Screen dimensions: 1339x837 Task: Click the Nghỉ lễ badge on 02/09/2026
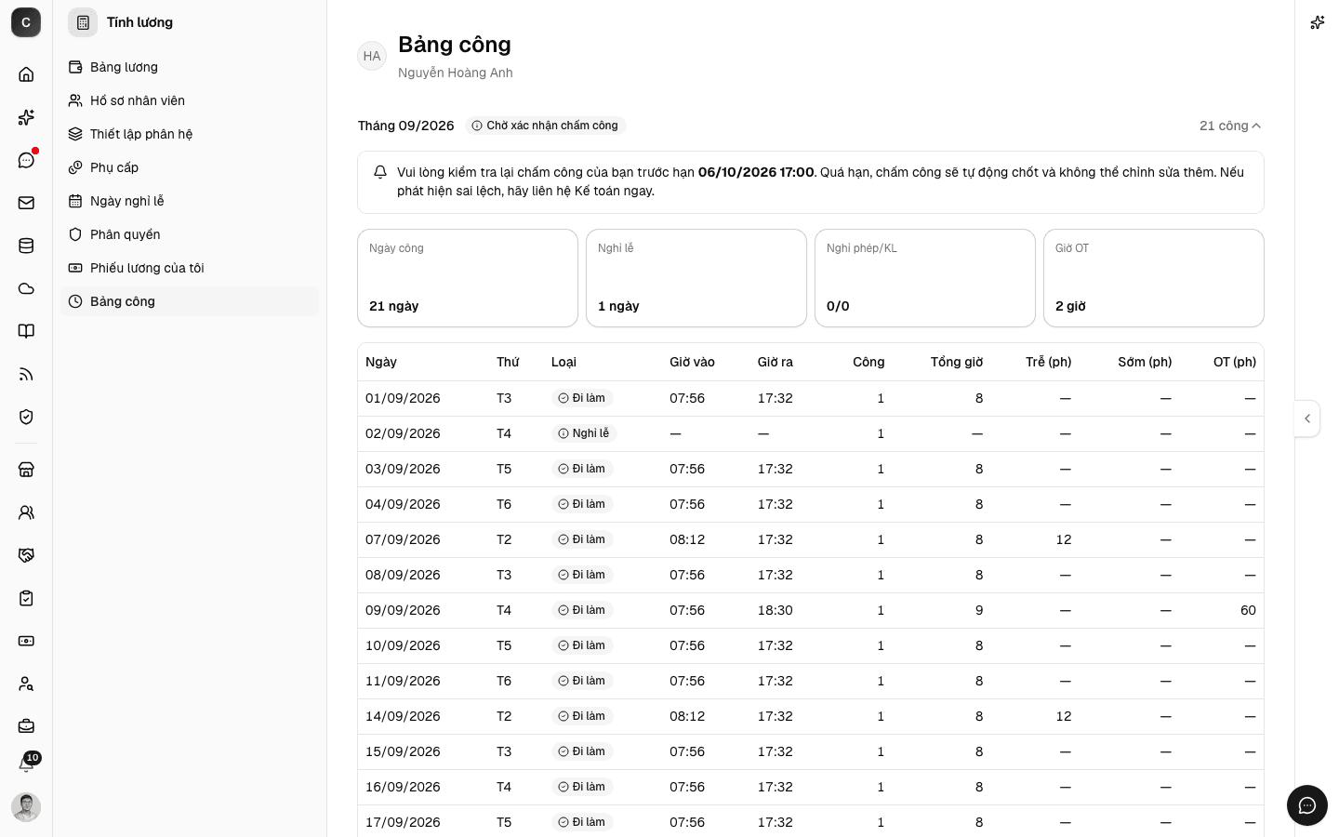pos(584,433)
